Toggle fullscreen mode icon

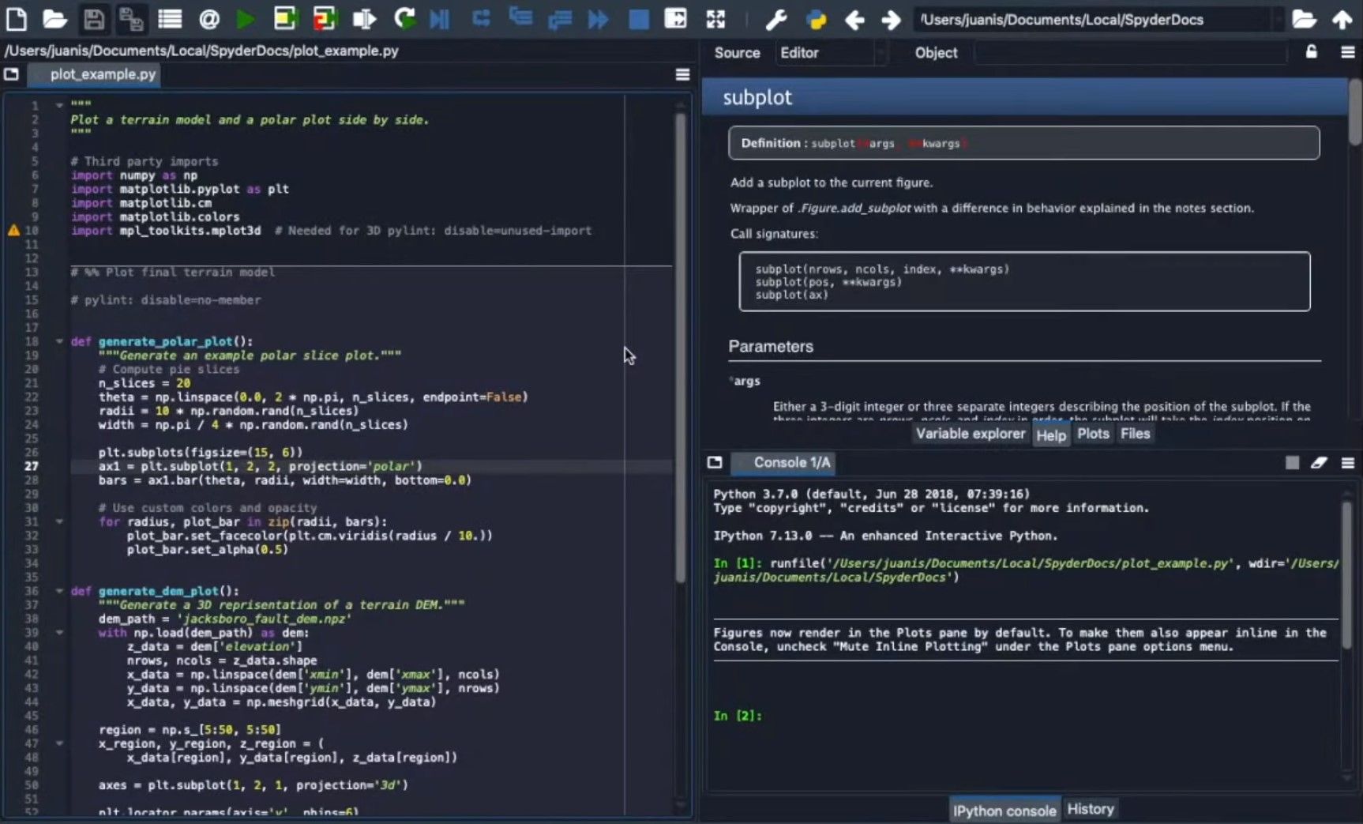(x=715, y=18)
